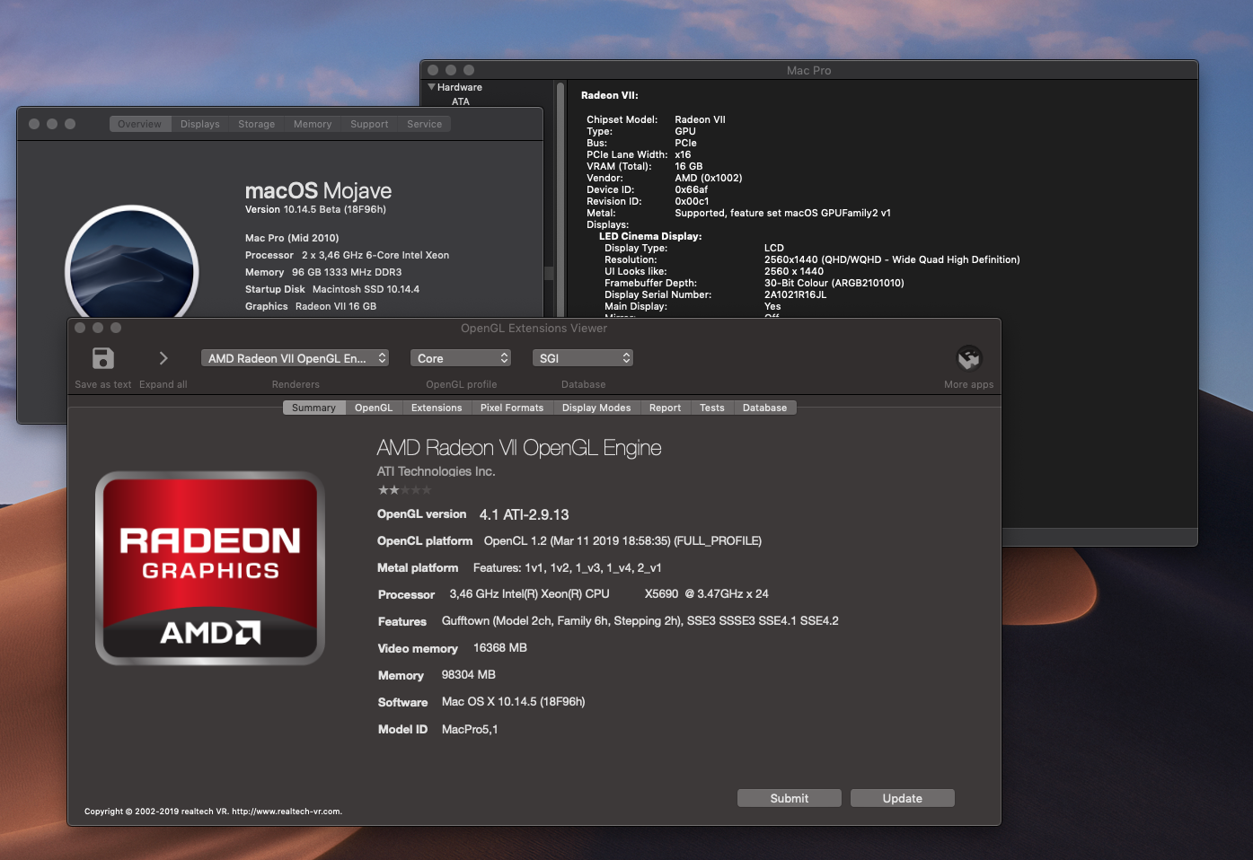Click '2A1021R16JL' display serial number
Screen dimensions: 1253x860
click(795, 294)
